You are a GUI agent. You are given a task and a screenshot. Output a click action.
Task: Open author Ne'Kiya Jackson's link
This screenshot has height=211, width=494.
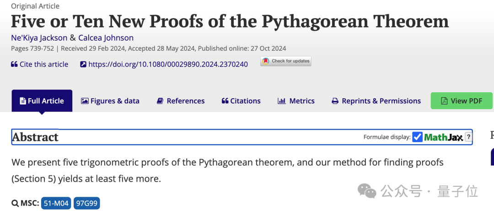[x=39, y=38]
